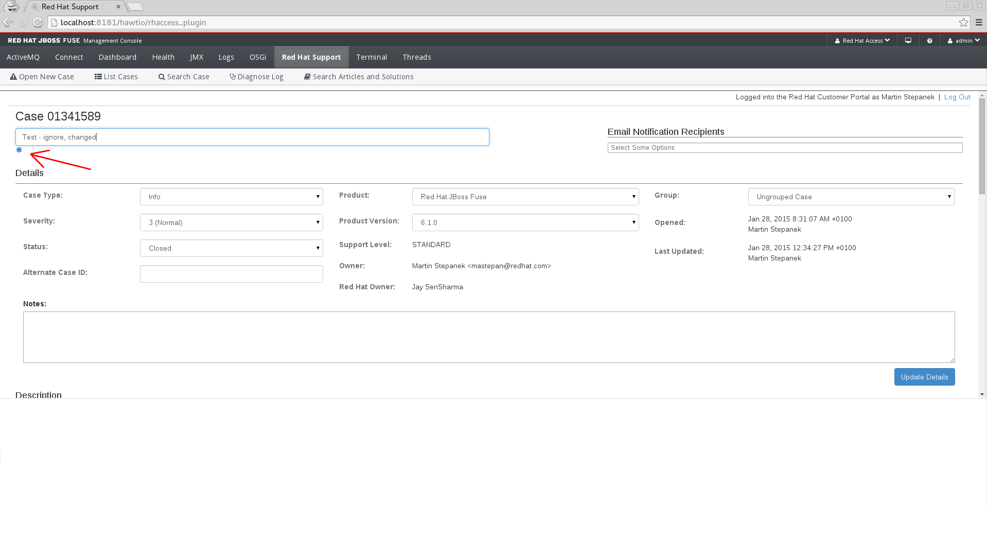Click the Case 01341589 heading
Image resolution: width=987 pixels, height=556 pixels.
58,116
